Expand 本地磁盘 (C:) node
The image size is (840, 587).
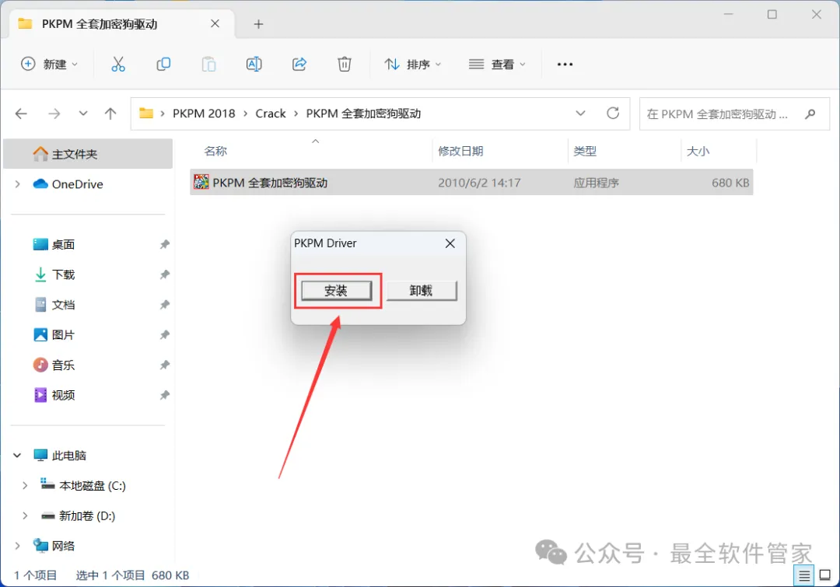tap(25, 486)
